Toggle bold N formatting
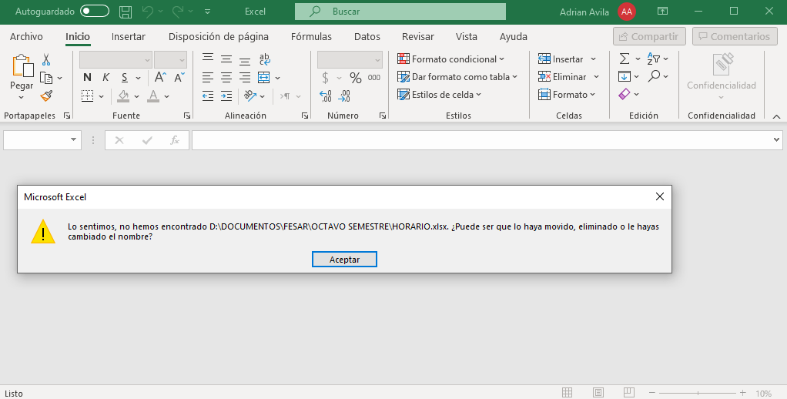Image resolution: width=787 pixels, height=399 pixels. 87,77
